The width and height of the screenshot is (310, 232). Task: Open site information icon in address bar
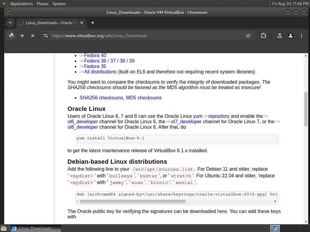(x=46, y=36)
